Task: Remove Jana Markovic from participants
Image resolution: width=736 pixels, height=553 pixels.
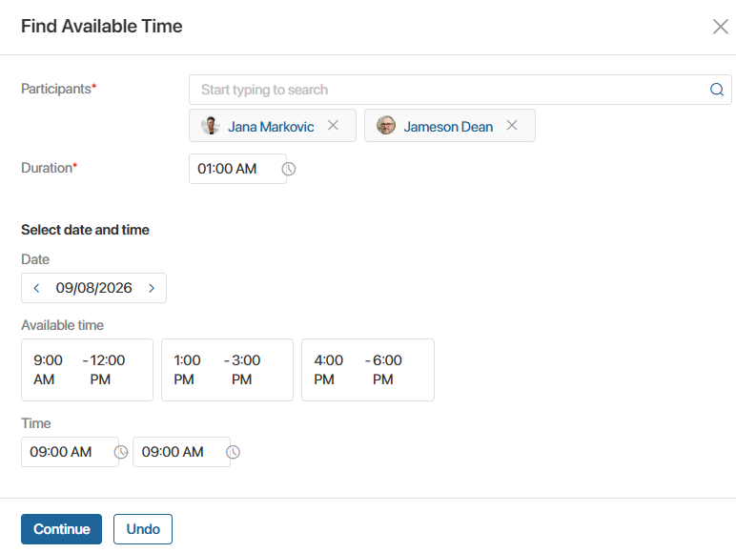Action: tap(333, 125)
